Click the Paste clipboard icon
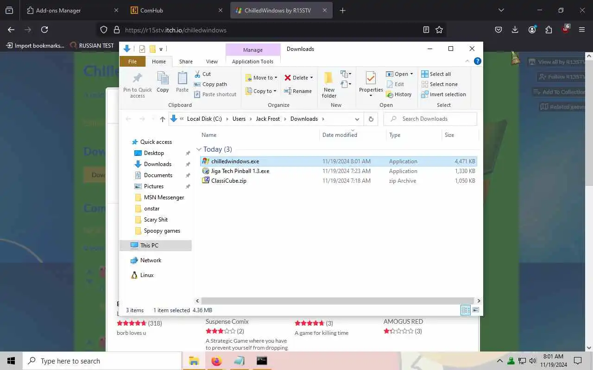Screen dimensions: 593x370 pos(183,79)
